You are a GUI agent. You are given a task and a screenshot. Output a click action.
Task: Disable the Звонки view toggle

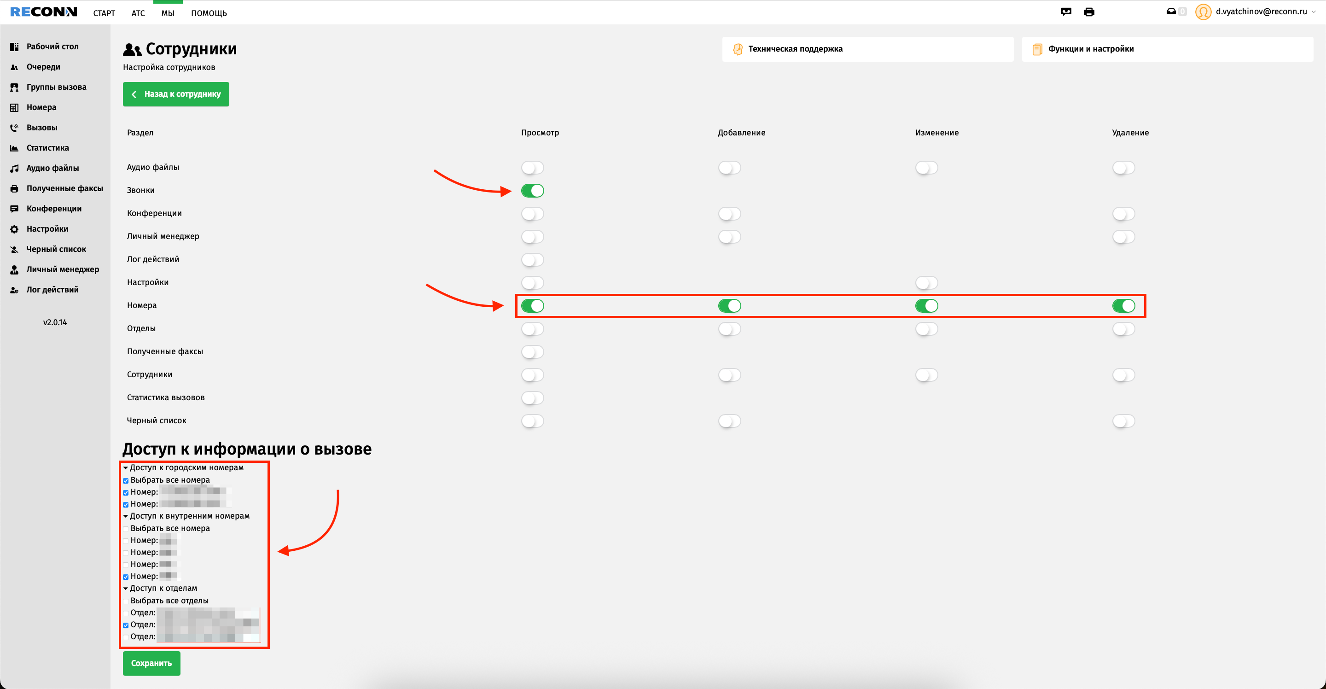(532, 191)
